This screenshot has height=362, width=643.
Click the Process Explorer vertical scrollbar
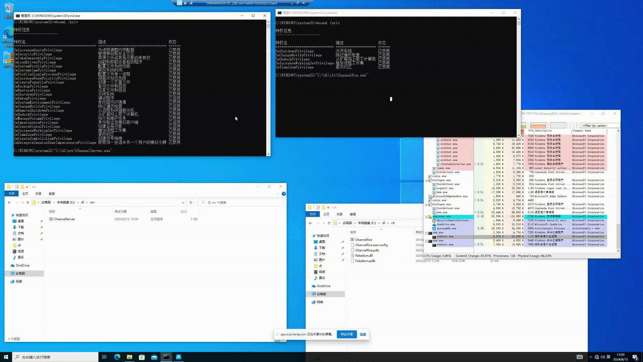(x=618, y=191)
